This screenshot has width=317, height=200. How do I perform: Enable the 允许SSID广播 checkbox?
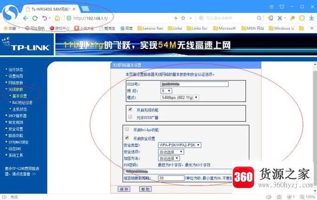point(130,117)
